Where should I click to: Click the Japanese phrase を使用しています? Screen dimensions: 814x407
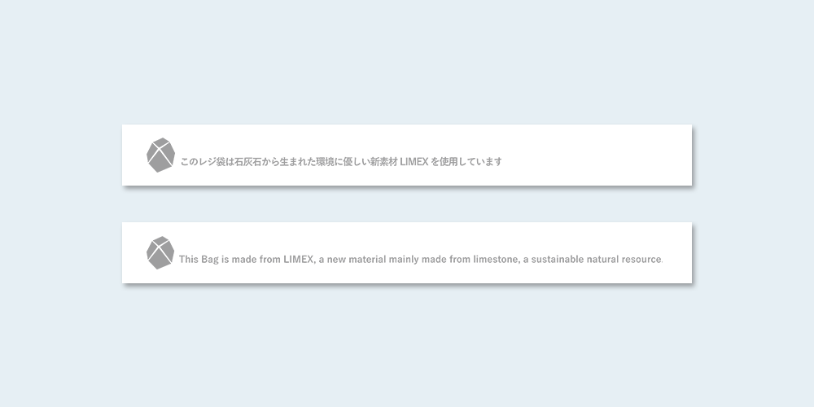(466, 161)
